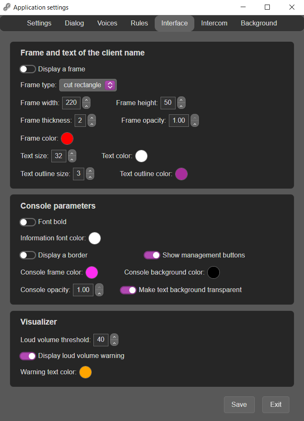Toggle the Display a frame switch
Screen dimensions: 304x421
(28, 69)
